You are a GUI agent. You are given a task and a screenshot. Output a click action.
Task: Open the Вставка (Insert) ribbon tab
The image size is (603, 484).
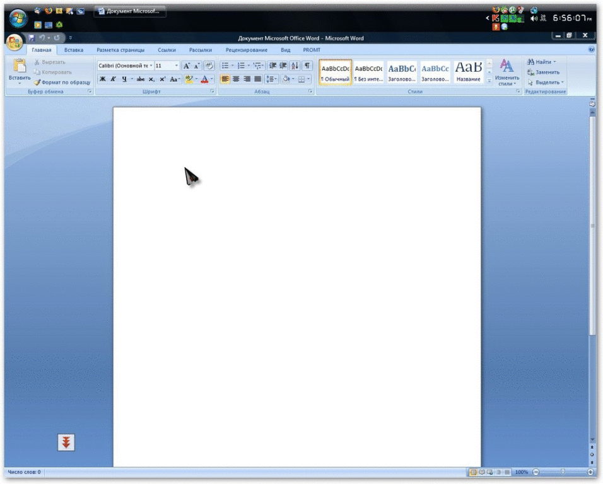click(73, 50)
